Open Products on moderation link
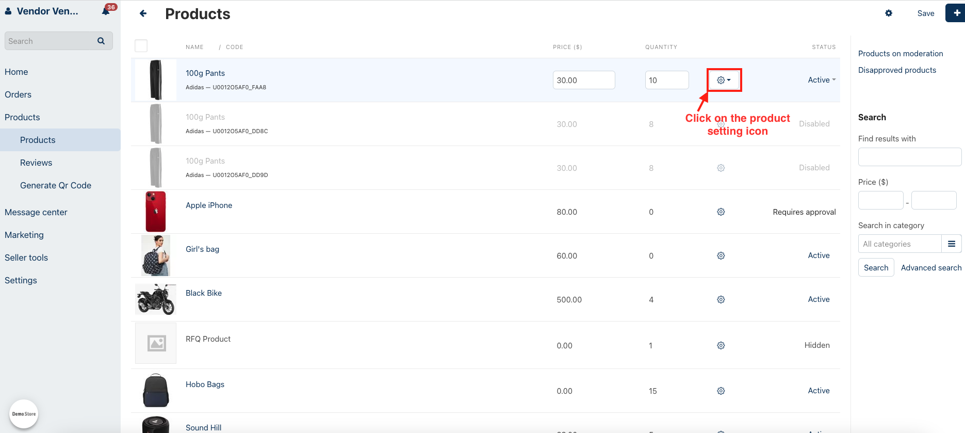The height and width of the screenshot is (433, 965). [900, 54]
